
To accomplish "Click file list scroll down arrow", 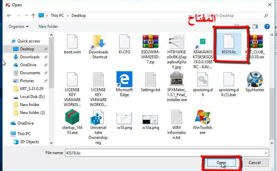I will click(272, 143).
